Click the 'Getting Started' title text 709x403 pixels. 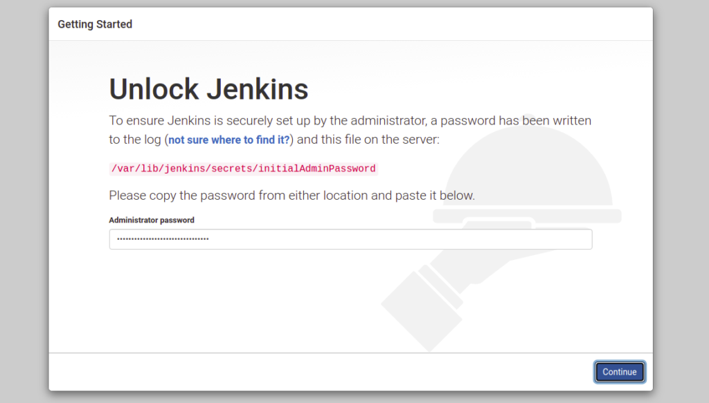click(x=95, y=24)
